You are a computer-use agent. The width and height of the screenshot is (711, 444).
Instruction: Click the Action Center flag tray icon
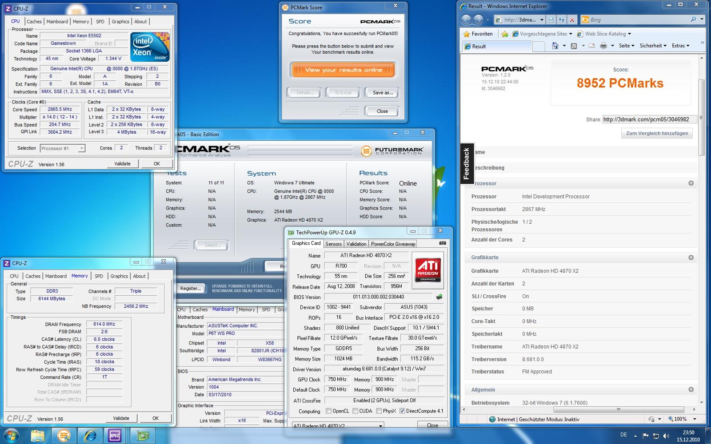[x=646, y=436]
